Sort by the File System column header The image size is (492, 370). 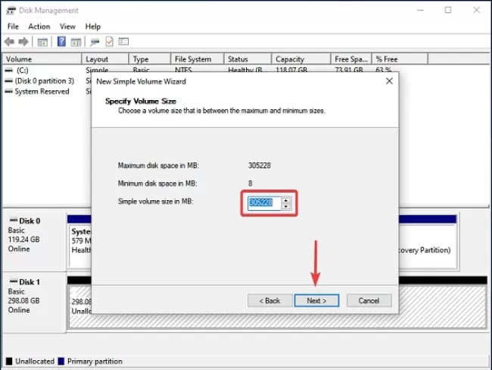(x=198, y=59)
